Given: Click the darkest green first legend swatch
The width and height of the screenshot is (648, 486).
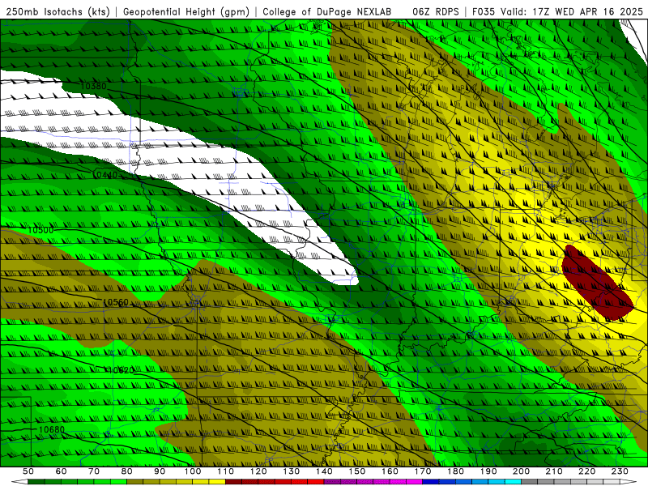Looking at the screenshot, I should point(36,482).
